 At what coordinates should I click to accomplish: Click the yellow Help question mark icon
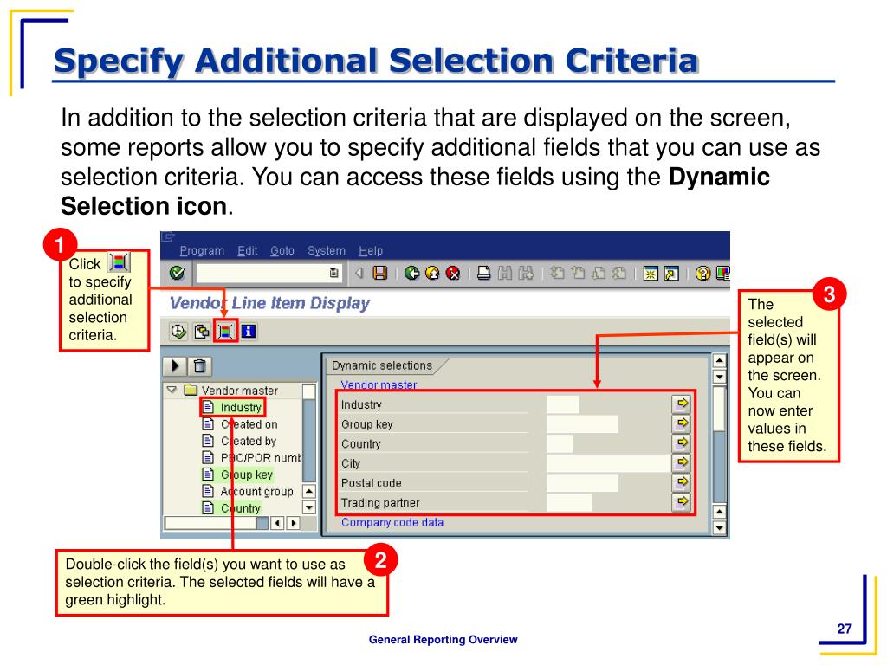pos(702,274)
